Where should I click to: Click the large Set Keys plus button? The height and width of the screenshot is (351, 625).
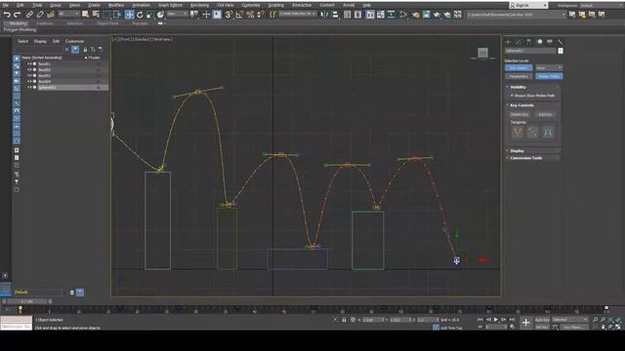pos(525,323)
